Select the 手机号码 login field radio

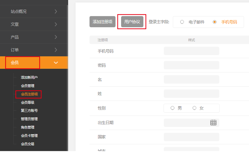pos(214,22)
